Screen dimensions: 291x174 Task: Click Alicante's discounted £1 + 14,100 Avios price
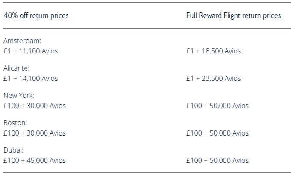[31, 79]
